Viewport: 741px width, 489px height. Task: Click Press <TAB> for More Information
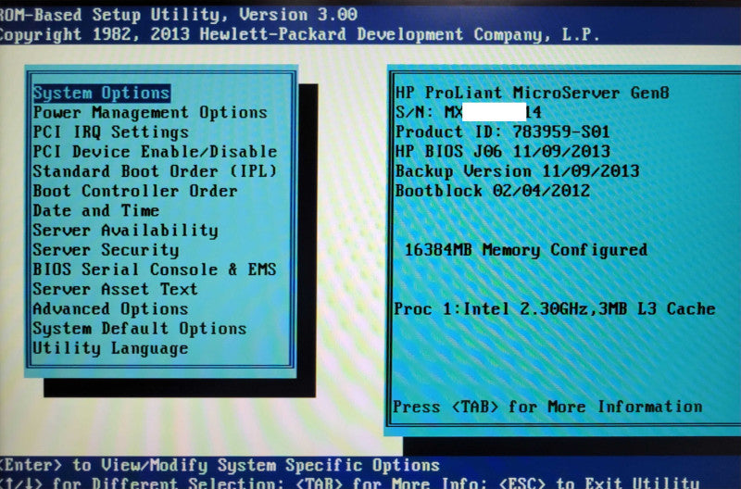(547, 407)
